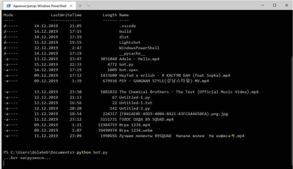This screenshot has width=293, height=169.
Task: Click the Untitled-1.txt file name
Action: tap(136, 103)
